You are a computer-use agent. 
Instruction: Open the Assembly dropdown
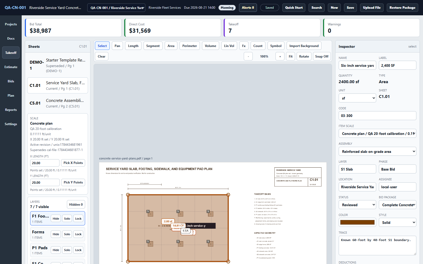[377, 152]
